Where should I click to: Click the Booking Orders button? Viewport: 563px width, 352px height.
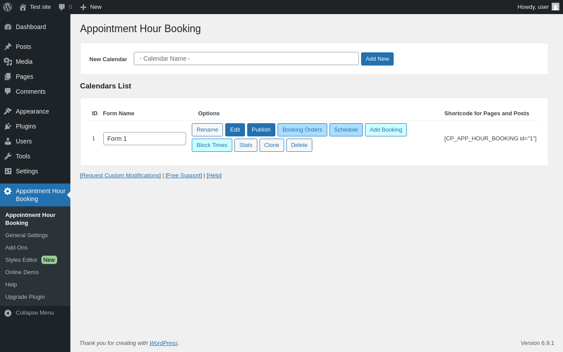pos(302,130)
